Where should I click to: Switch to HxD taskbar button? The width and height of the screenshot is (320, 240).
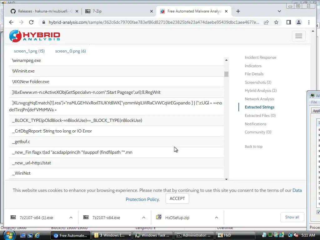[235, 235]
